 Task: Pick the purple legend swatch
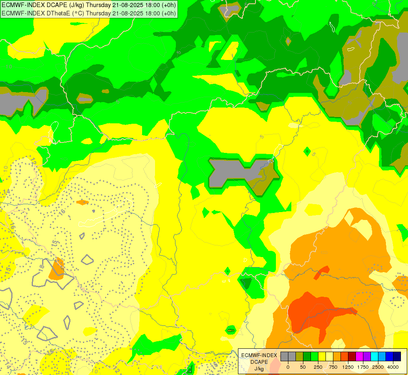(367, 356)
